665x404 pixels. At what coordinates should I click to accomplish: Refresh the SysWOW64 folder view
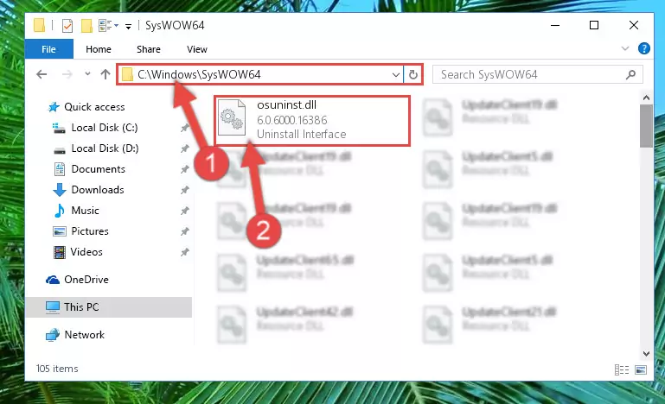point(413,75)
